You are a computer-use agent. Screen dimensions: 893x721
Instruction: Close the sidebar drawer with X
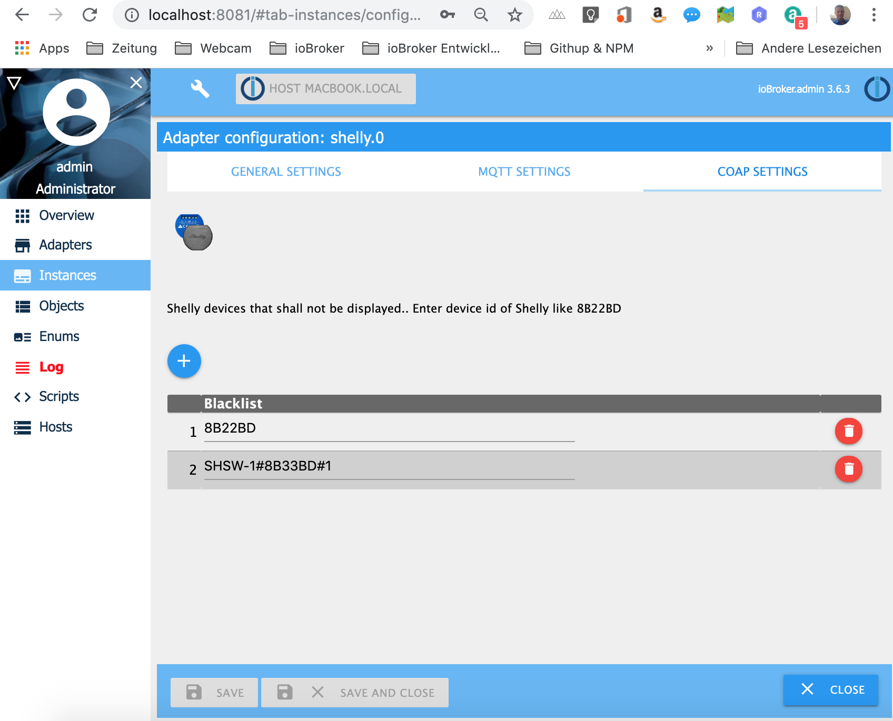(136, 83)
